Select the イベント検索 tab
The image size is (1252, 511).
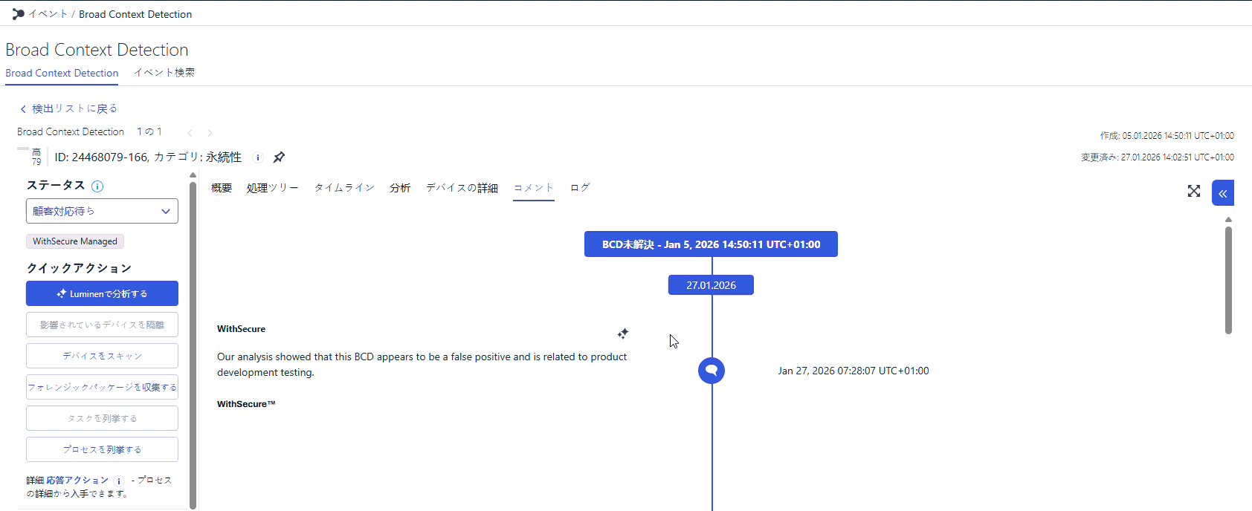pyautogui.click(x=164, y=73)
